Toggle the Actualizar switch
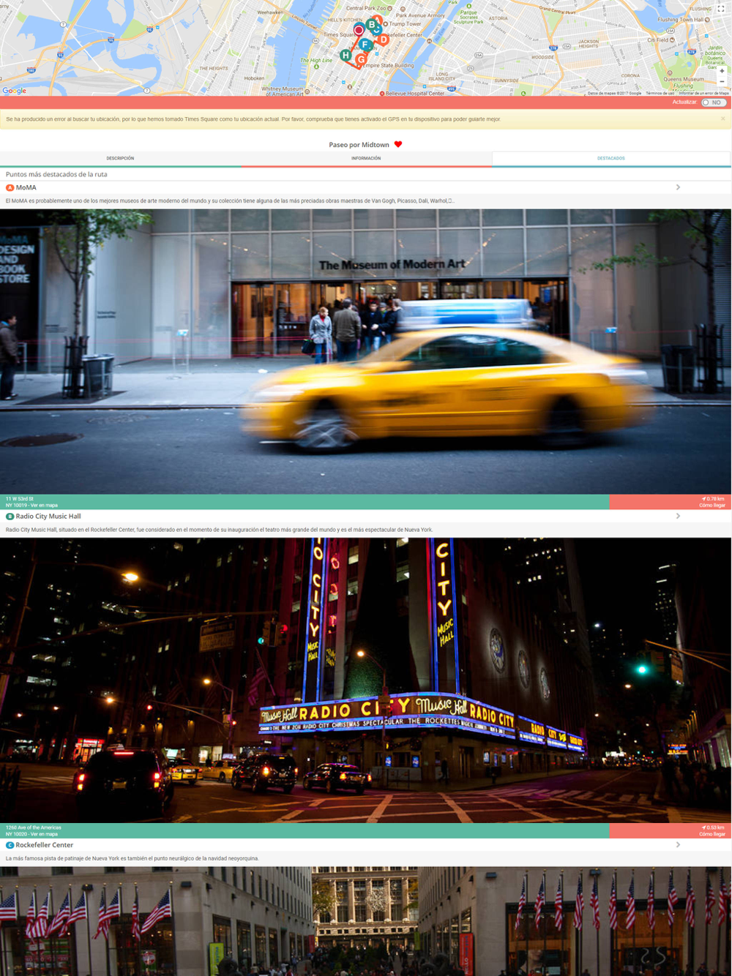 coord(712,102)
